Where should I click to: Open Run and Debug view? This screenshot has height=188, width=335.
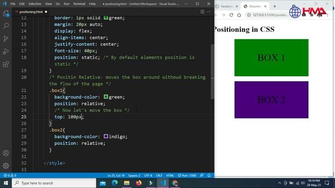6,51
